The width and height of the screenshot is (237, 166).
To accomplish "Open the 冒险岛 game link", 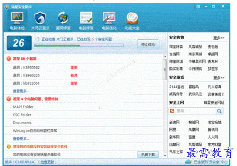I will [193, 87].
